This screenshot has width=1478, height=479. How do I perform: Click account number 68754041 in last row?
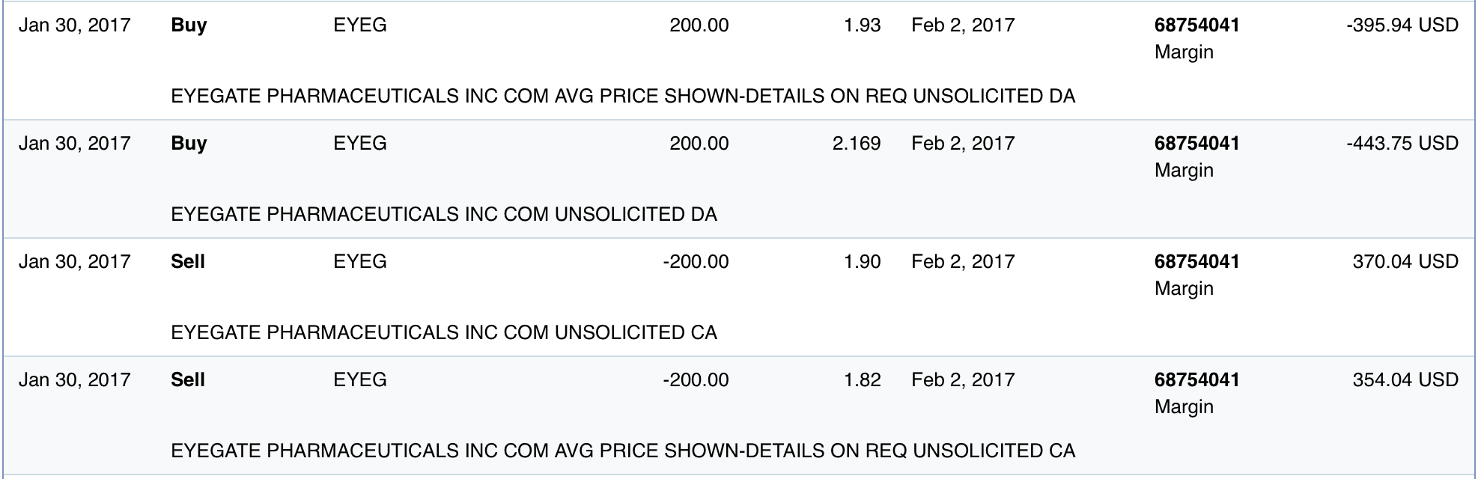click(x=1196, y=380)
